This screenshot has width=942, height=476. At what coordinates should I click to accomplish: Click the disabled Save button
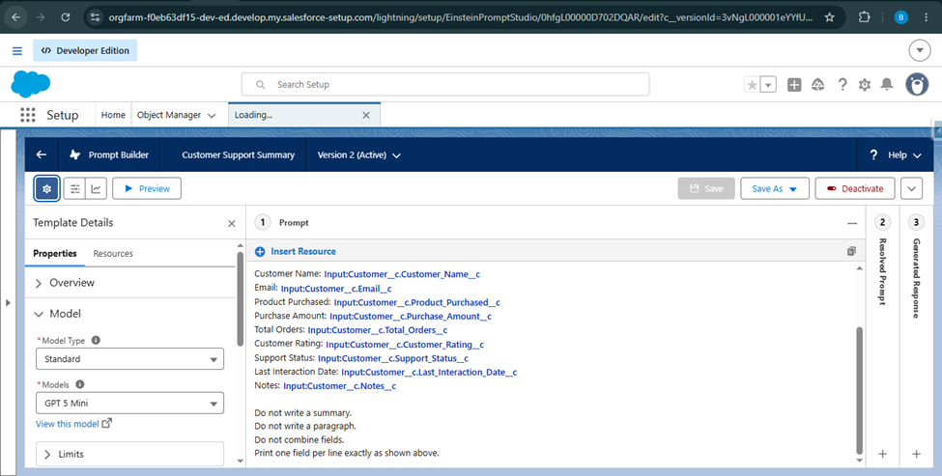pos(706,188)
